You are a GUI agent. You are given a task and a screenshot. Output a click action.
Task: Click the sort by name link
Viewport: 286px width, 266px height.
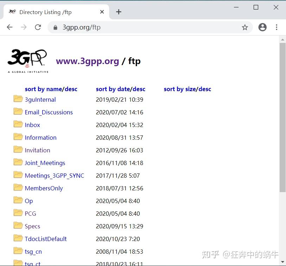tap(40, 89)
